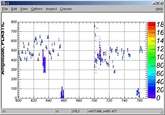This screenshot has height=115, width=165.
Task: Open the File menu
Action: pyautogui.click(x=5, y=9)
